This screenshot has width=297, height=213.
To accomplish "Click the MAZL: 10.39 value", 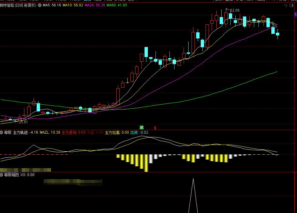I will [50, 133].
